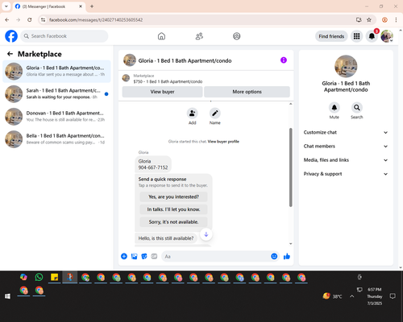Click the large listing photo in right panel
Image resolution: width=403 pixels, height=322 pixels.
click(346, 66)
